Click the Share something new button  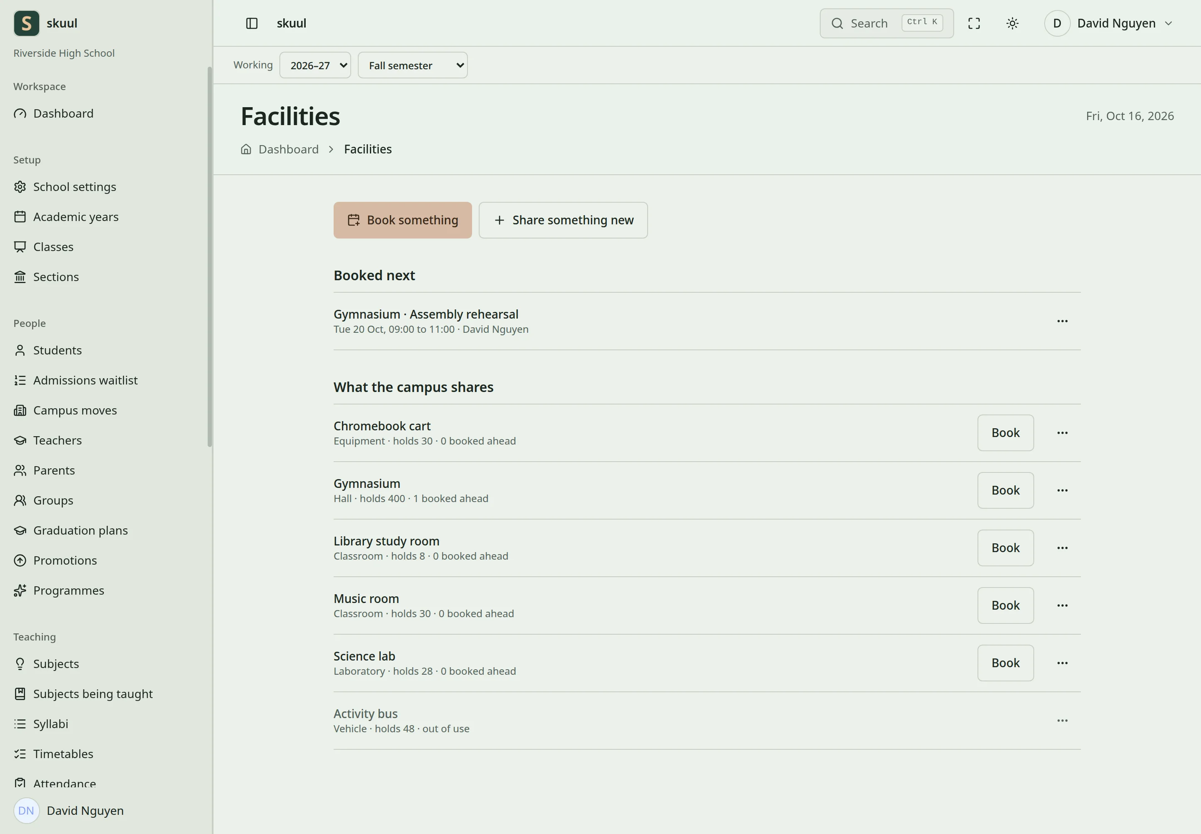tap(563, 220)
